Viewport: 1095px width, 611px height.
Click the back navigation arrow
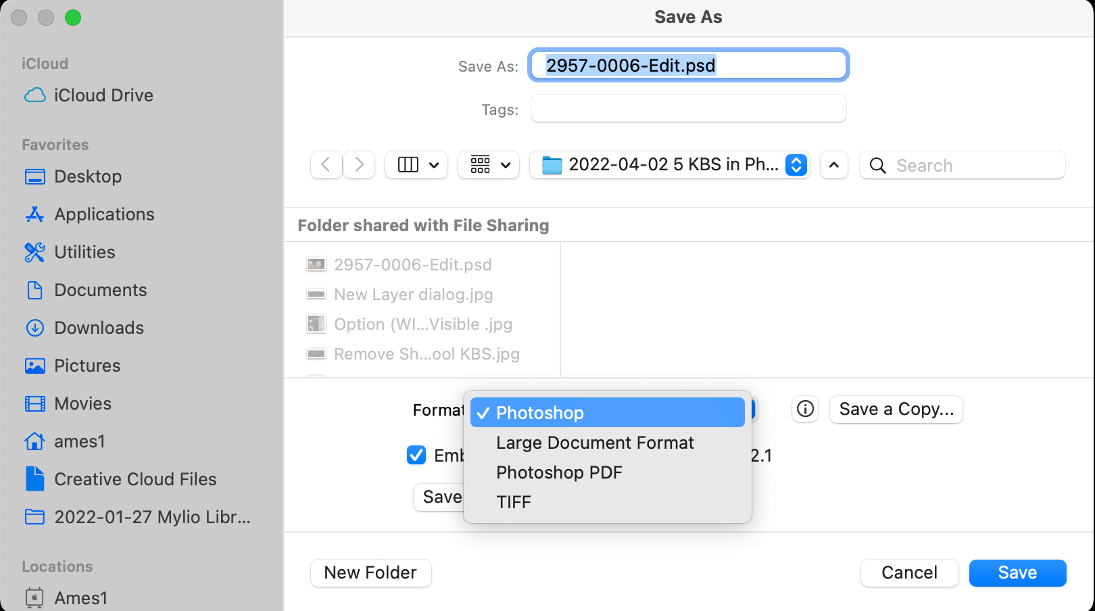click(326, 165)
